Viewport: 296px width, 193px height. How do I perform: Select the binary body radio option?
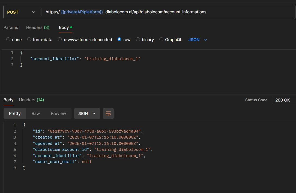point(138,39)
